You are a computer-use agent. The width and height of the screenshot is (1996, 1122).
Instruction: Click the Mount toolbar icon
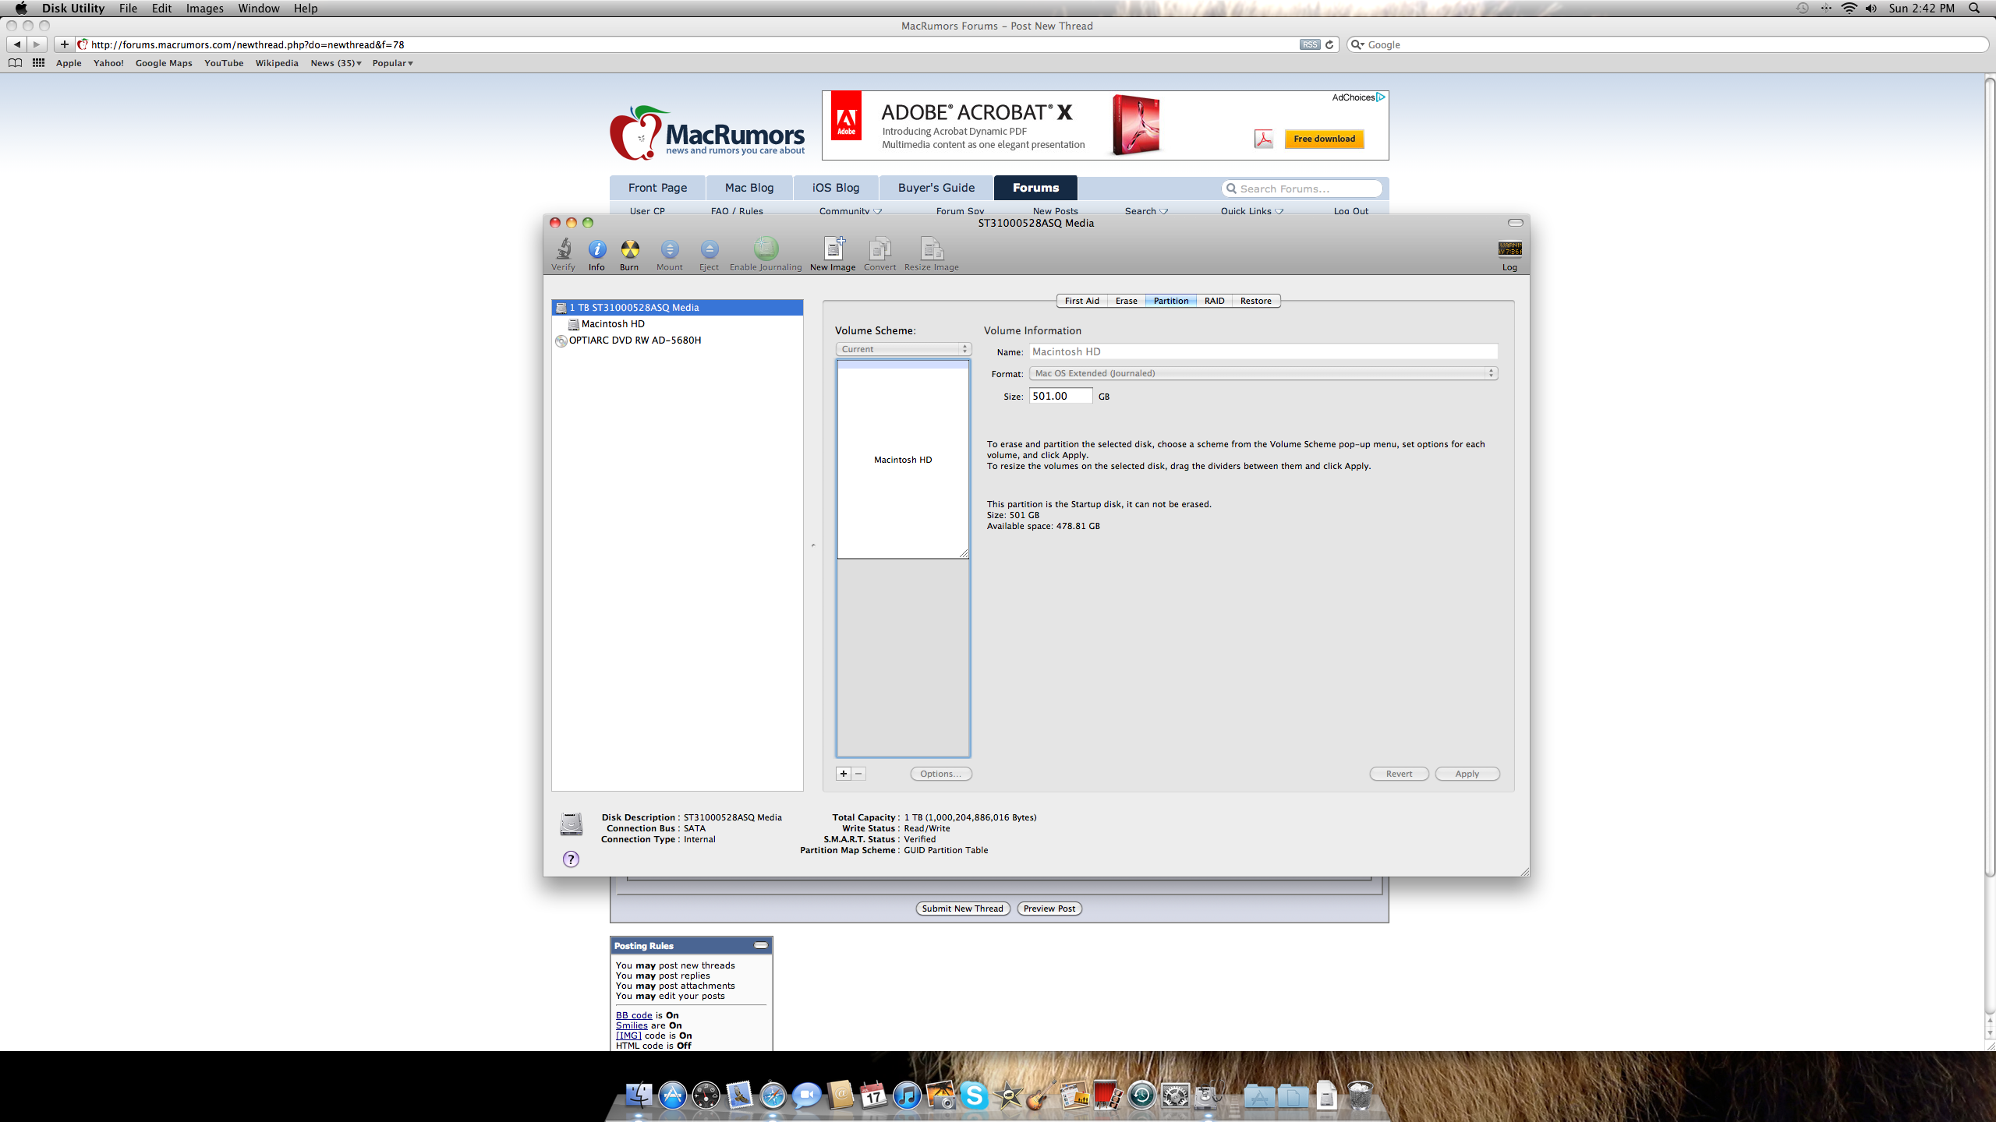pyautogui.click(x=669, y=249)
